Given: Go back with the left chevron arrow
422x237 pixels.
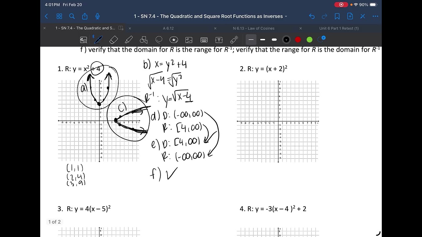Looking at the screenshot, I should pos(46,16).
